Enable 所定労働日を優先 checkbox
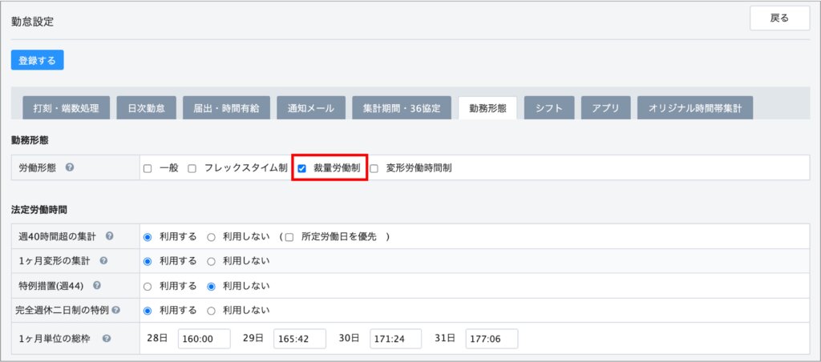 pyautogui.click(x=289, y=238)
